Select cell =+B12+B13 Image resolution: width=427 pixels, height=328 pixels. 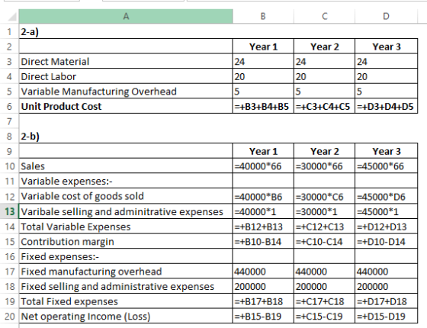[x=263, y=227]
